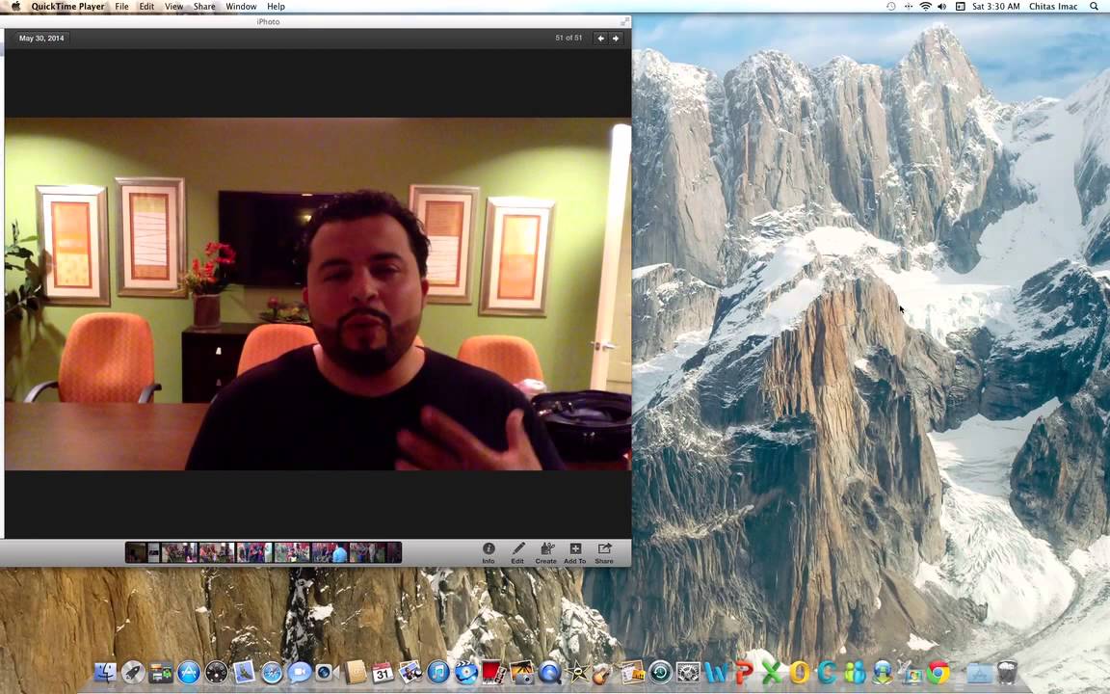Select the first thumbnail in the photo strip
The width and height of the screenshot is (1110, 694).
[x=136, y=552]
